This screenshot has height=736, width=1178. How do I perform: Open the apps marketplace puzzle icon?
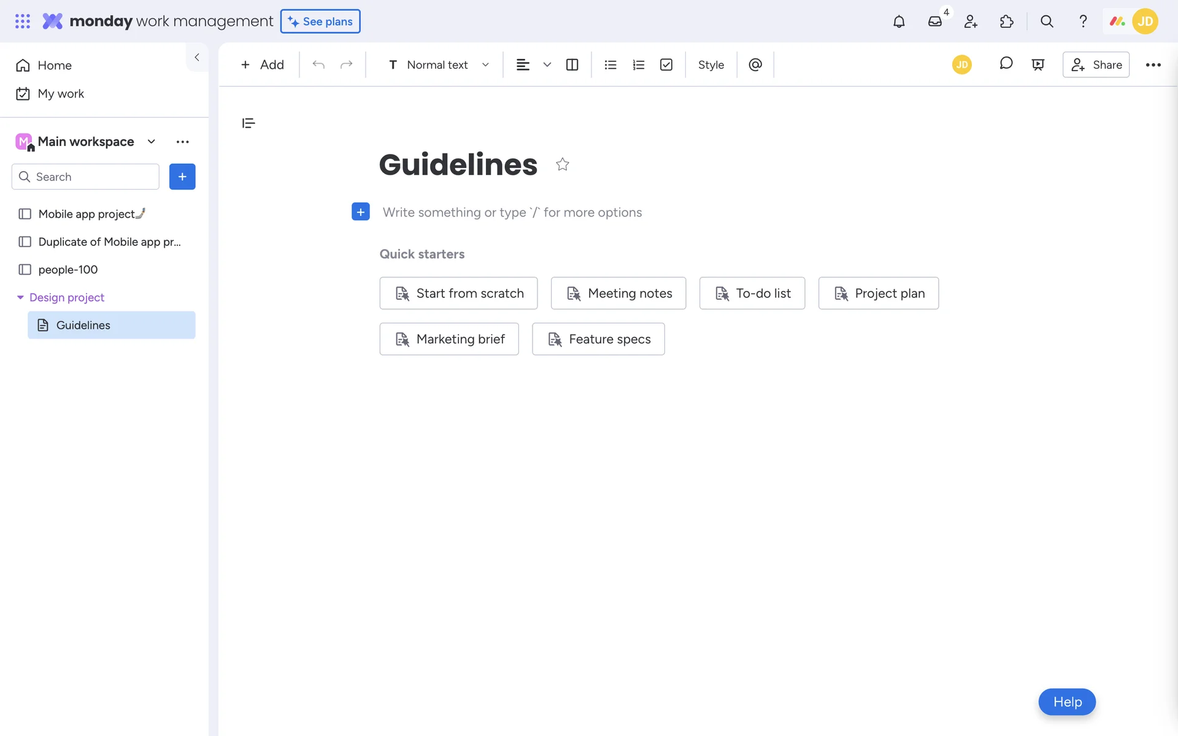tap(1006, 21)
